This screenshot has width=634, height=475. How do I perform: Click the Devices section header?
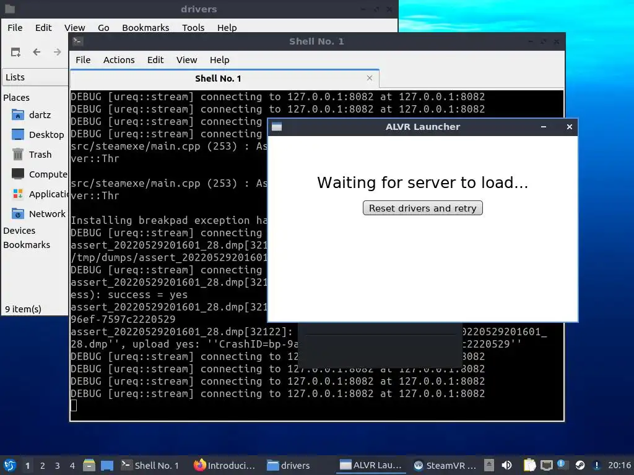[19, 231]
